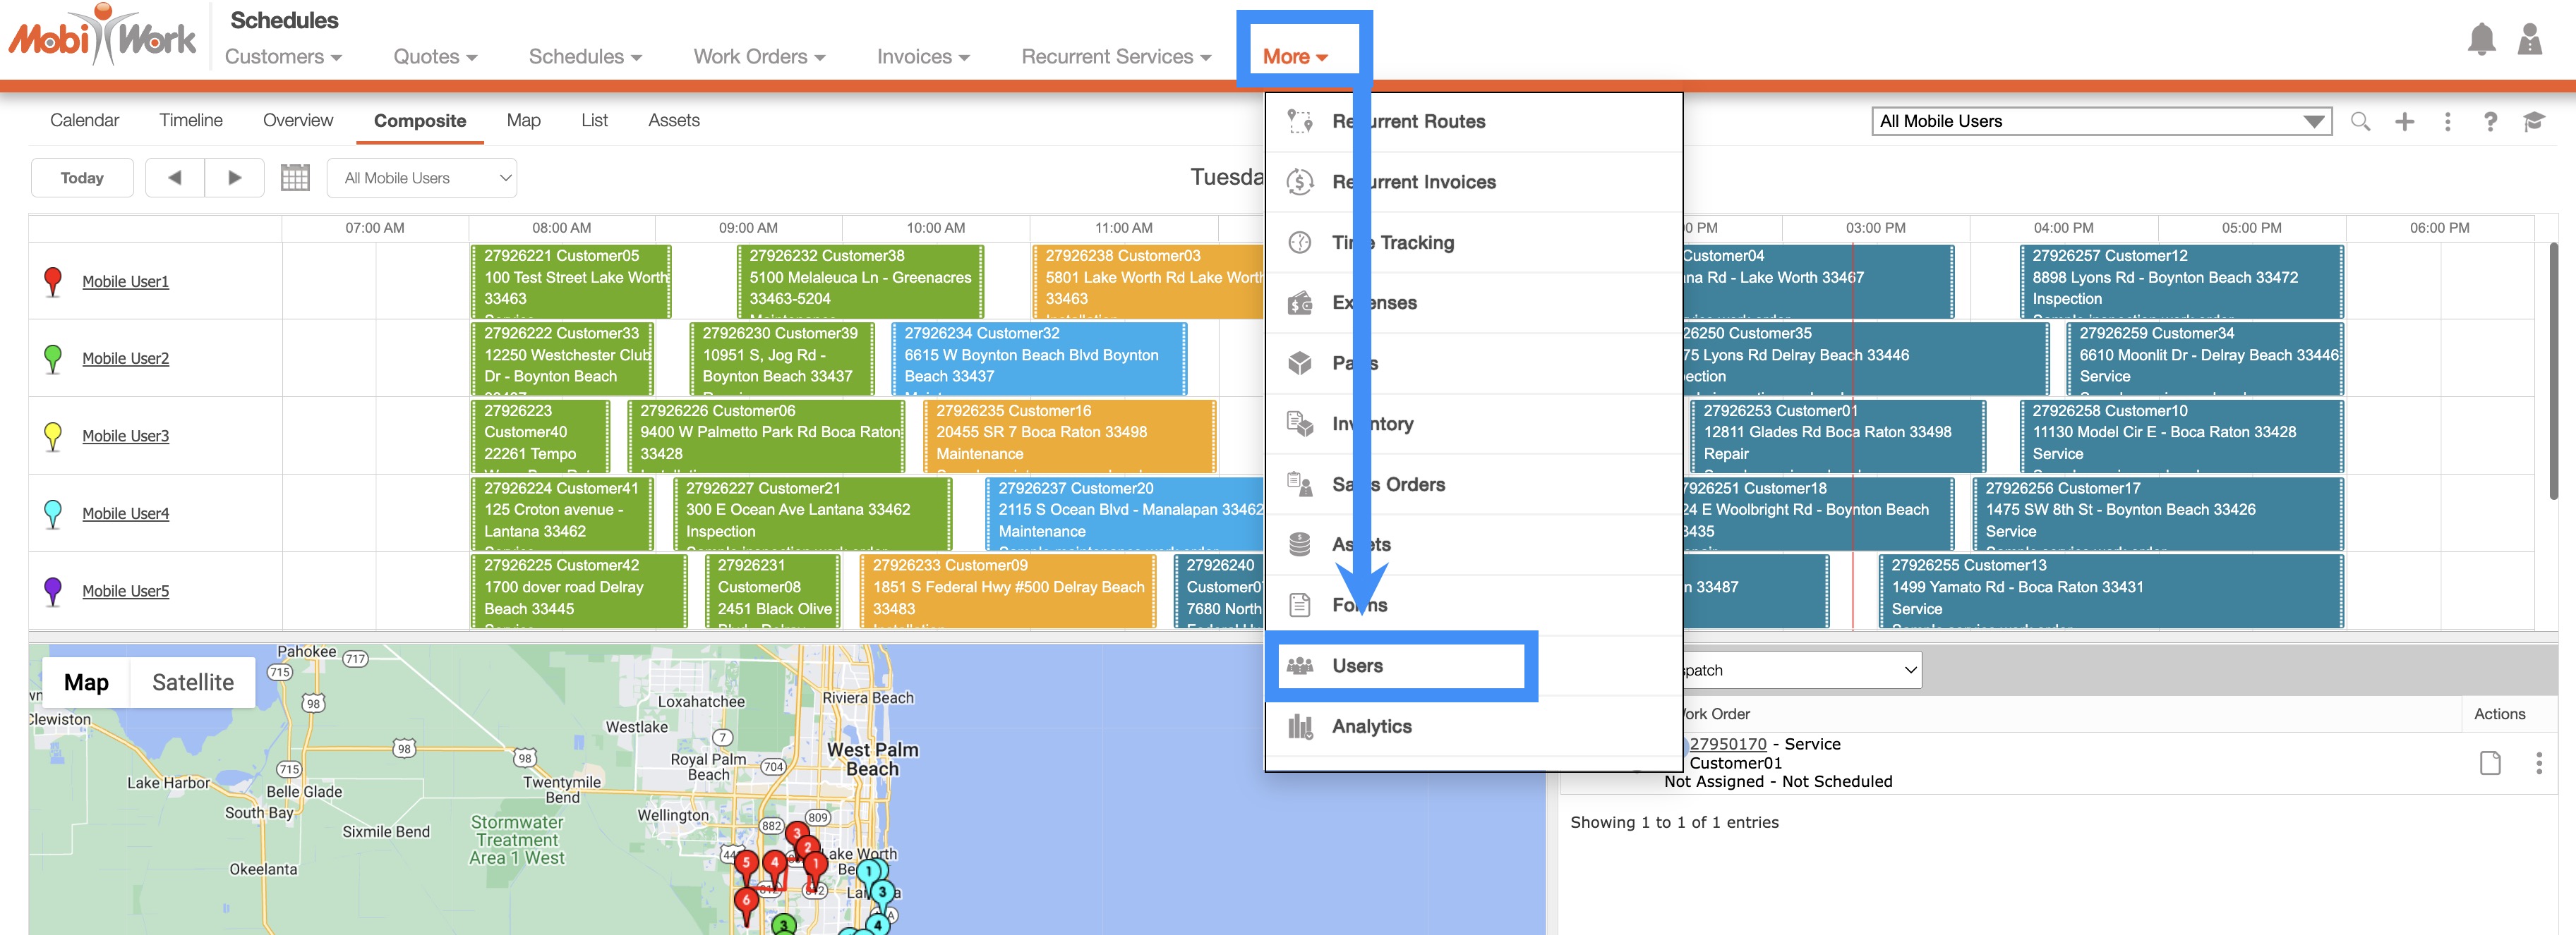Click the document icon in Actions column

pyautogui.click(x=2490, y=763)
